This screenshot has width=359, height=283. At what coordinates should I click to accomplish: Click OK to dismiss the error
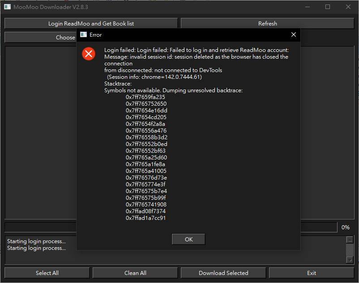(188, 239)
